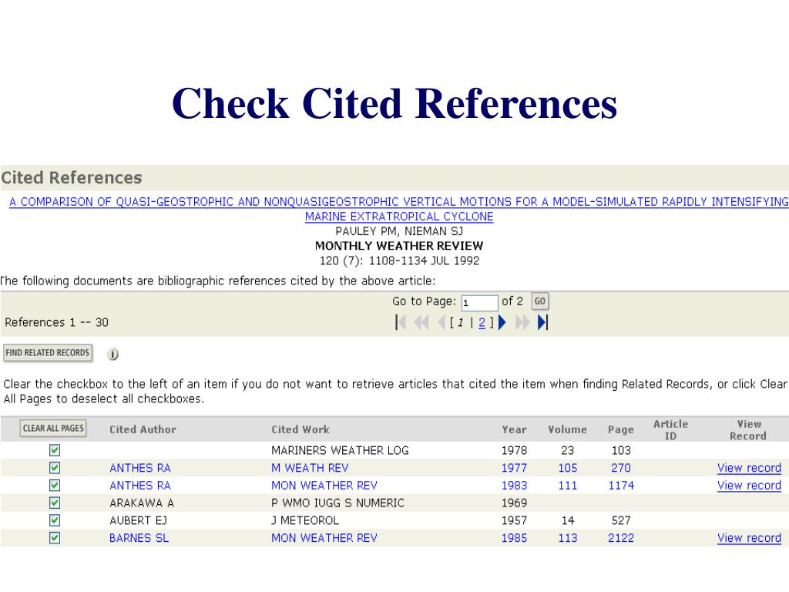789x592 pixels.
Task: Select MON WEATHER REV in the 1983 row
Action: tap(324, 486)
